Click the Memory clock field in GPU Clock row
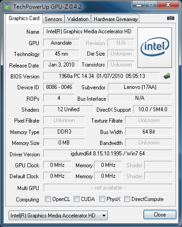 108,165
